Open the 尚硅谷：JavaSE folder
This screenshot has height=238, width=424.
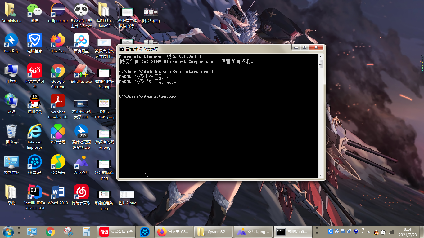pos(104,15)
